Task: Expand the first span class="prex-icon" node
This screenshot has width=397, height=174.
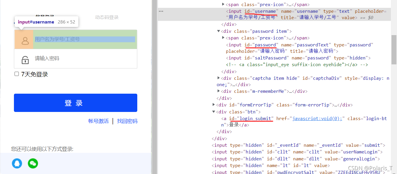Action: [x=223, y=4]
